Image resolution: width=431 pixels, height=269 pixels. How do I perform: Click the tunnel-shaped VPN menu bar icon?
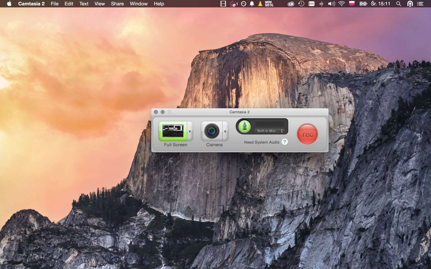click(410, 4)
